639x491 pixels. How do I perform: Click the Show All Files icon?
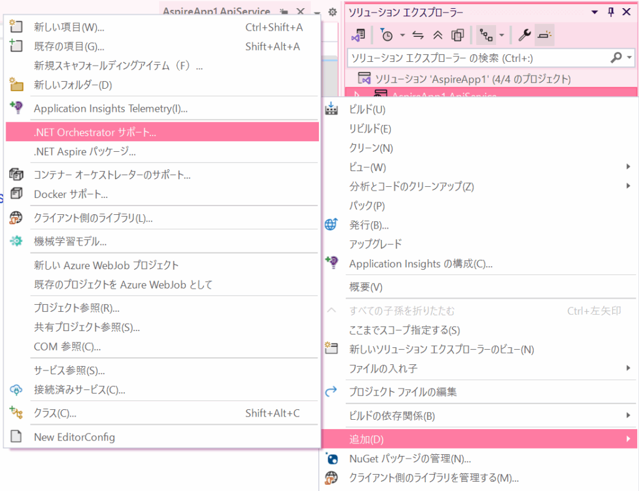coord(457,35)
